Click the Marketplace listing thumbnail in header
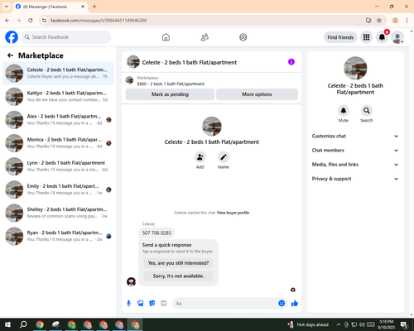The width and height of the screenshot is (414, 331). click(129, 80)
